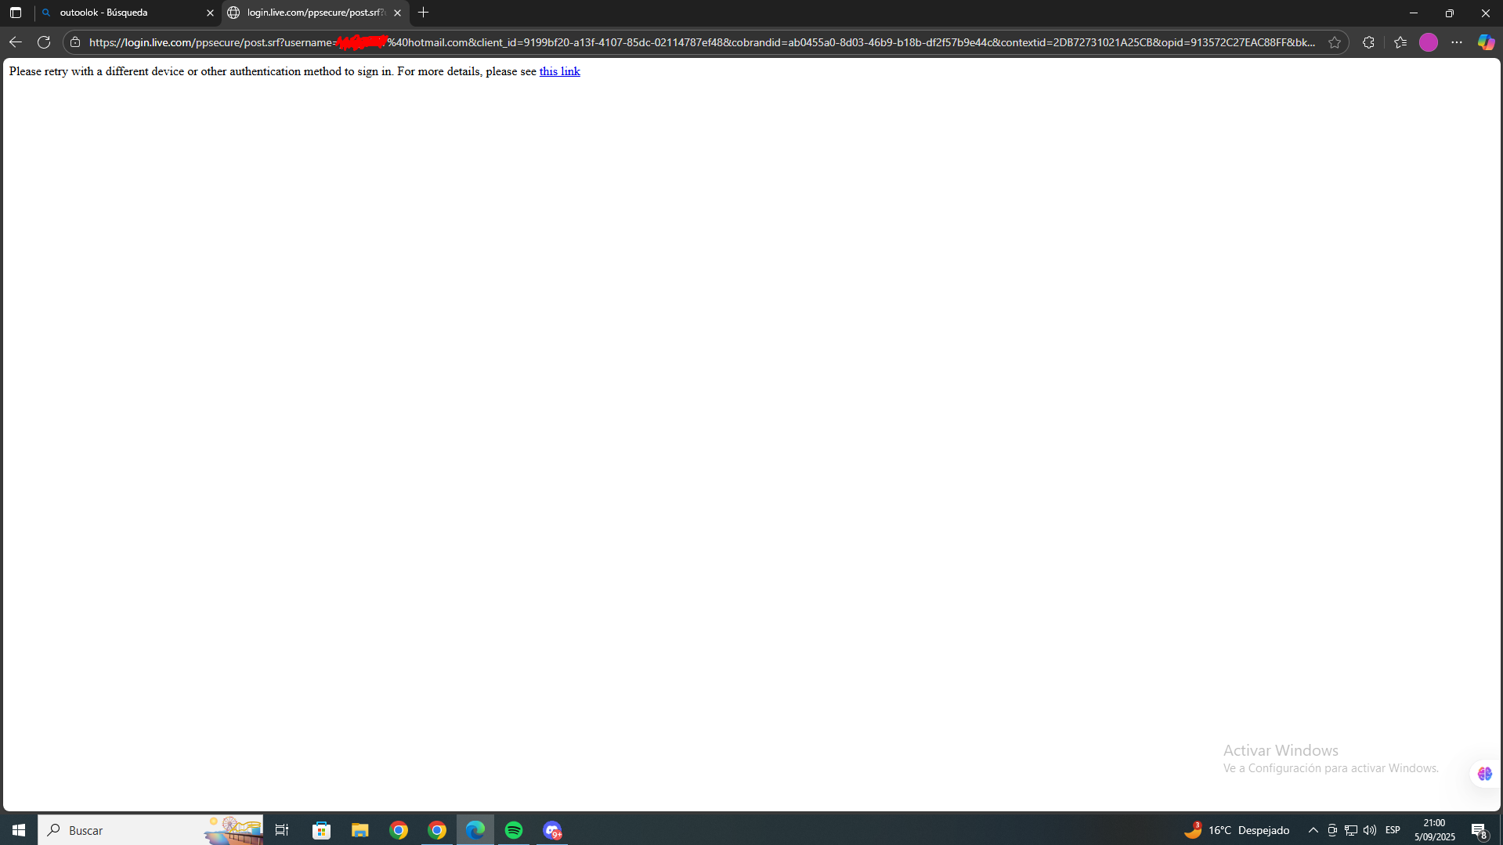This screenshot has height=845, width=1503.
Task: Open Microsoft Store from the taskbar
Action: 321,829
